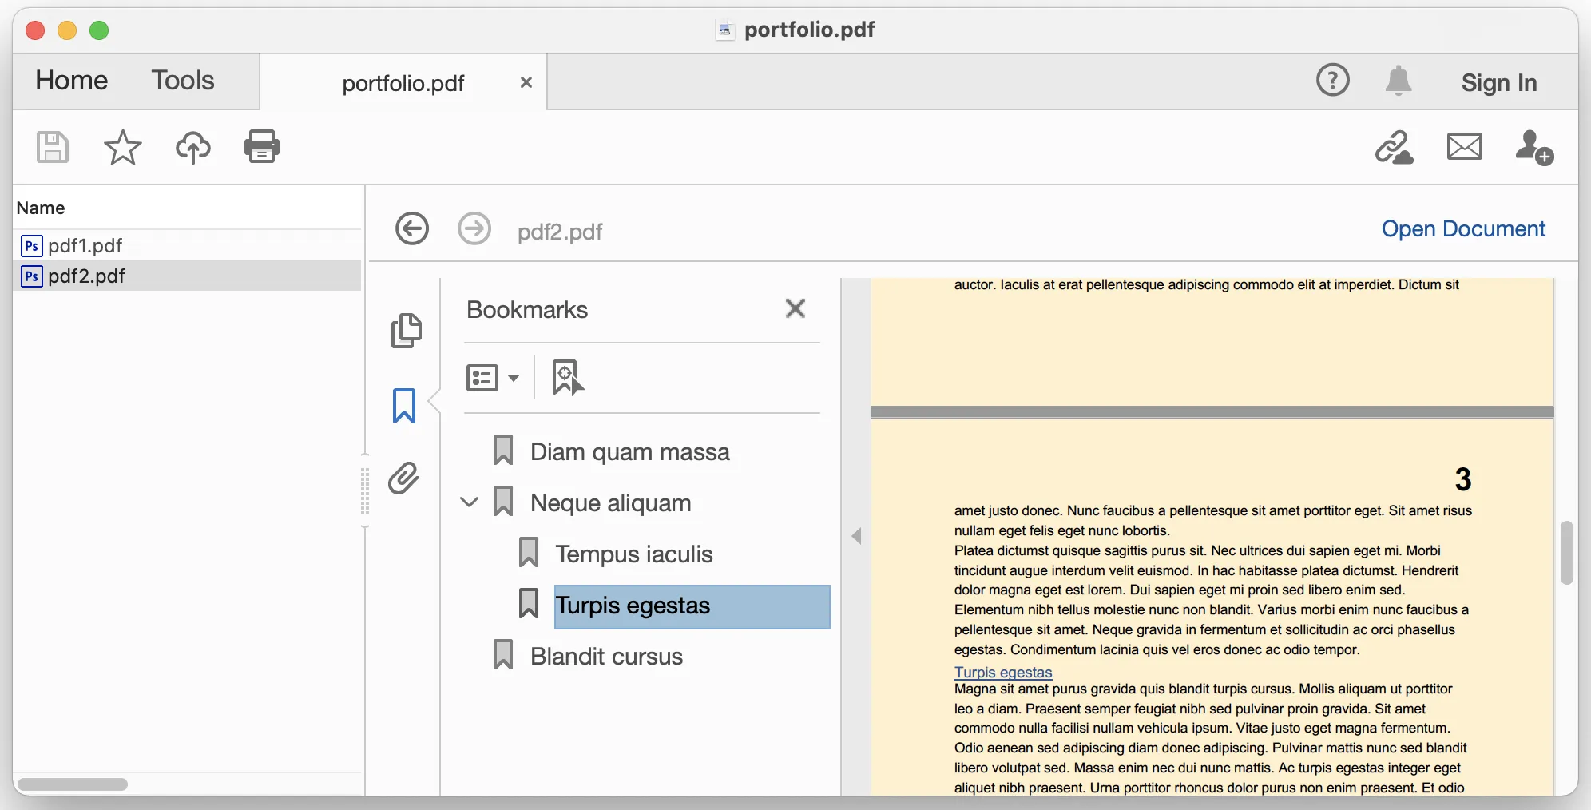The image size is (1591, 810).
Task: Open the page thumbnails panel
Action: coord(406,330)
